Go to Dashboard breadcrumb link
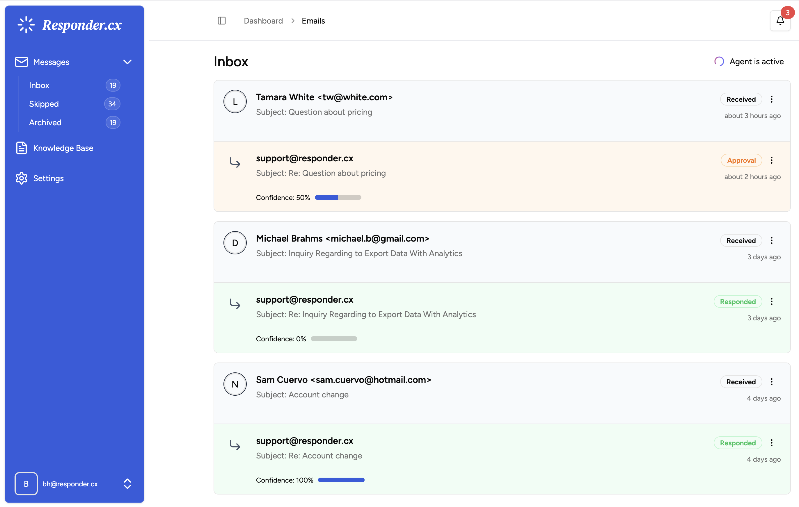 click(x=263, y=21)
